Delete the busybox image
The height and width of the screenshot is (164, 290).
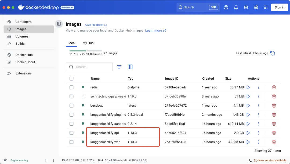274,106
